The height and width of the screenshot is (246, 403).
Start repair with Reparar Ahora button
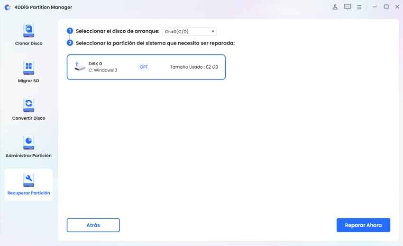363,225
